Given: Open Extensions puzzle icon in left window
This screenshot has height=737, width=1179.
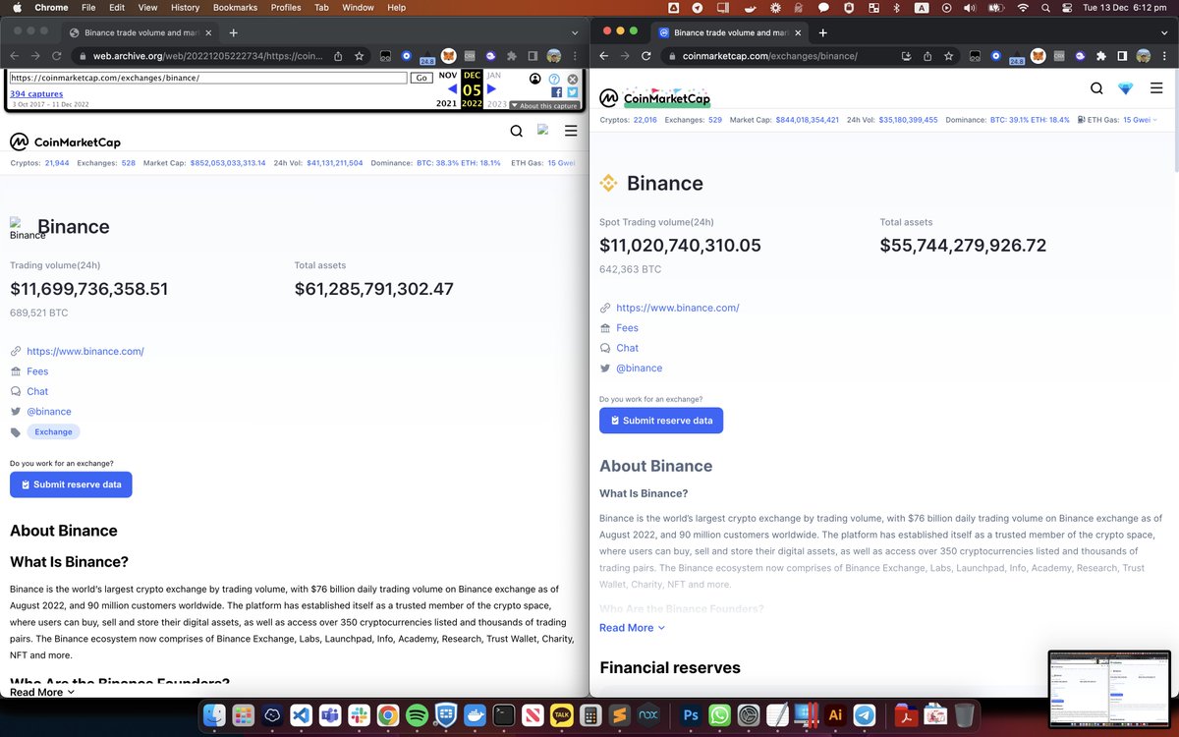Looking at the screenshot, I should 512,56.
